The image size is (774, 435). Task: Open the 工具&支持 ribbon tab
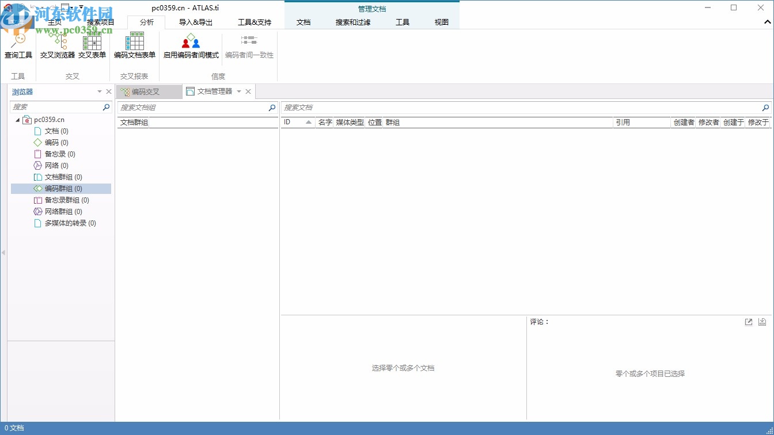[255, 22]
